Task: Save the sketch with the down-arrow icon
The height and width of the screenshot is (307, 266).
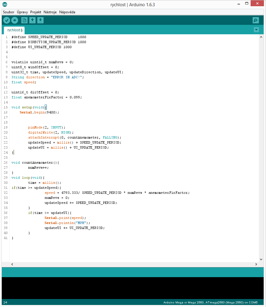Action: (40, 20)
